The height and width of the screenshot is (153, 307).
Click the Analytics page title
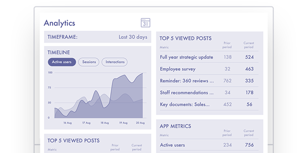(59, 23)
